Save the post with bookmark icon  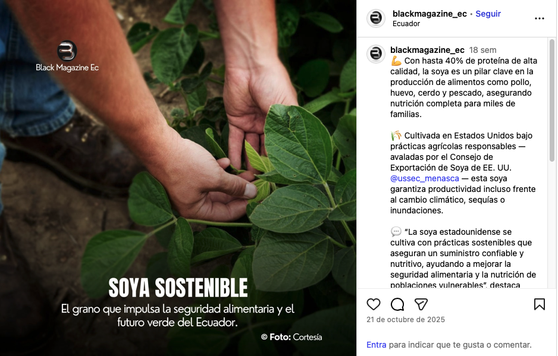[539, 304]
